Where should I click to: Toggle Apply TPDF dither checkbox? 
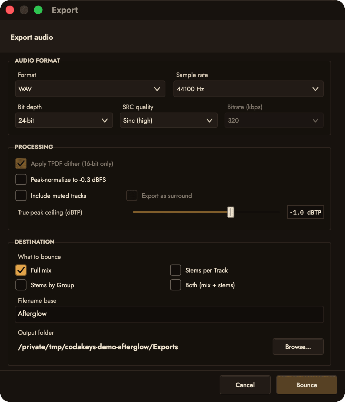click(21, 163)
